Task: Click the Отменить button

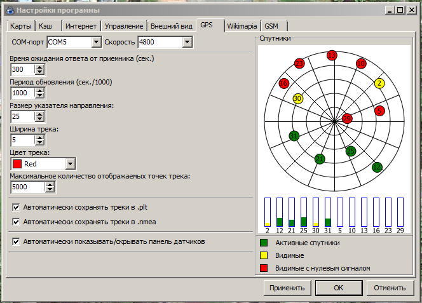Action: [x=389, y=288]
